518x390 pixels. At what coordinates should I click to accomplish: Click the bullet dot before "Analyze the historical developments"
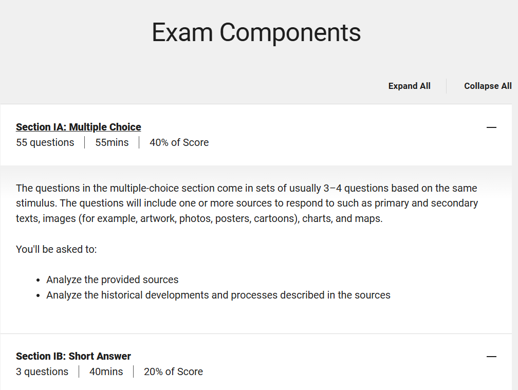pos(39,296)
